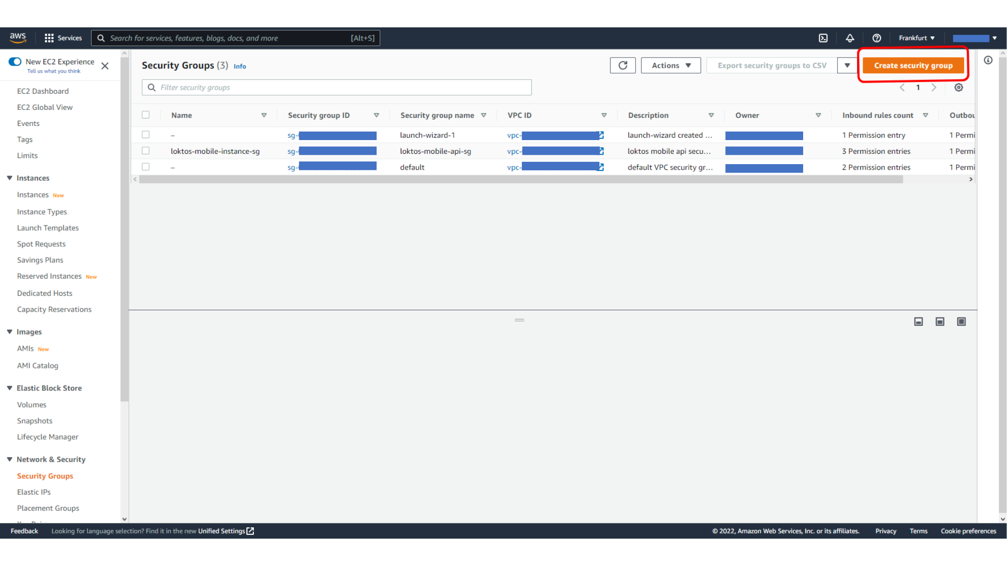Open external link icon for launch-wizard-1 VPC
The height and width of the screenshot is (566, 1007).
(x=601, y=135)
